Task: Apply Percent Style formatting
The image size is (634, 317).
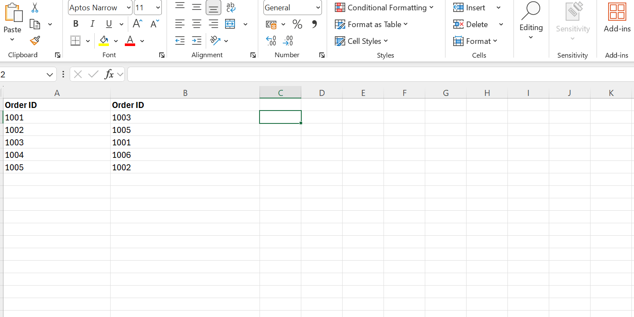Action: pos(297,24)
